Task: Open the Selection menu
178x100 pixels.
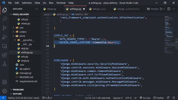Action: click(27, 3)
